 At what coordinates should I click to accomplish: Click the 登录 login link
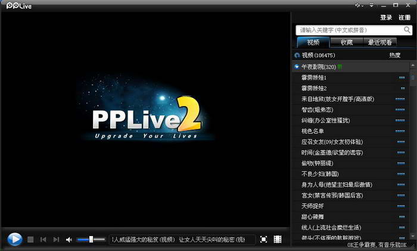(386, 17)
